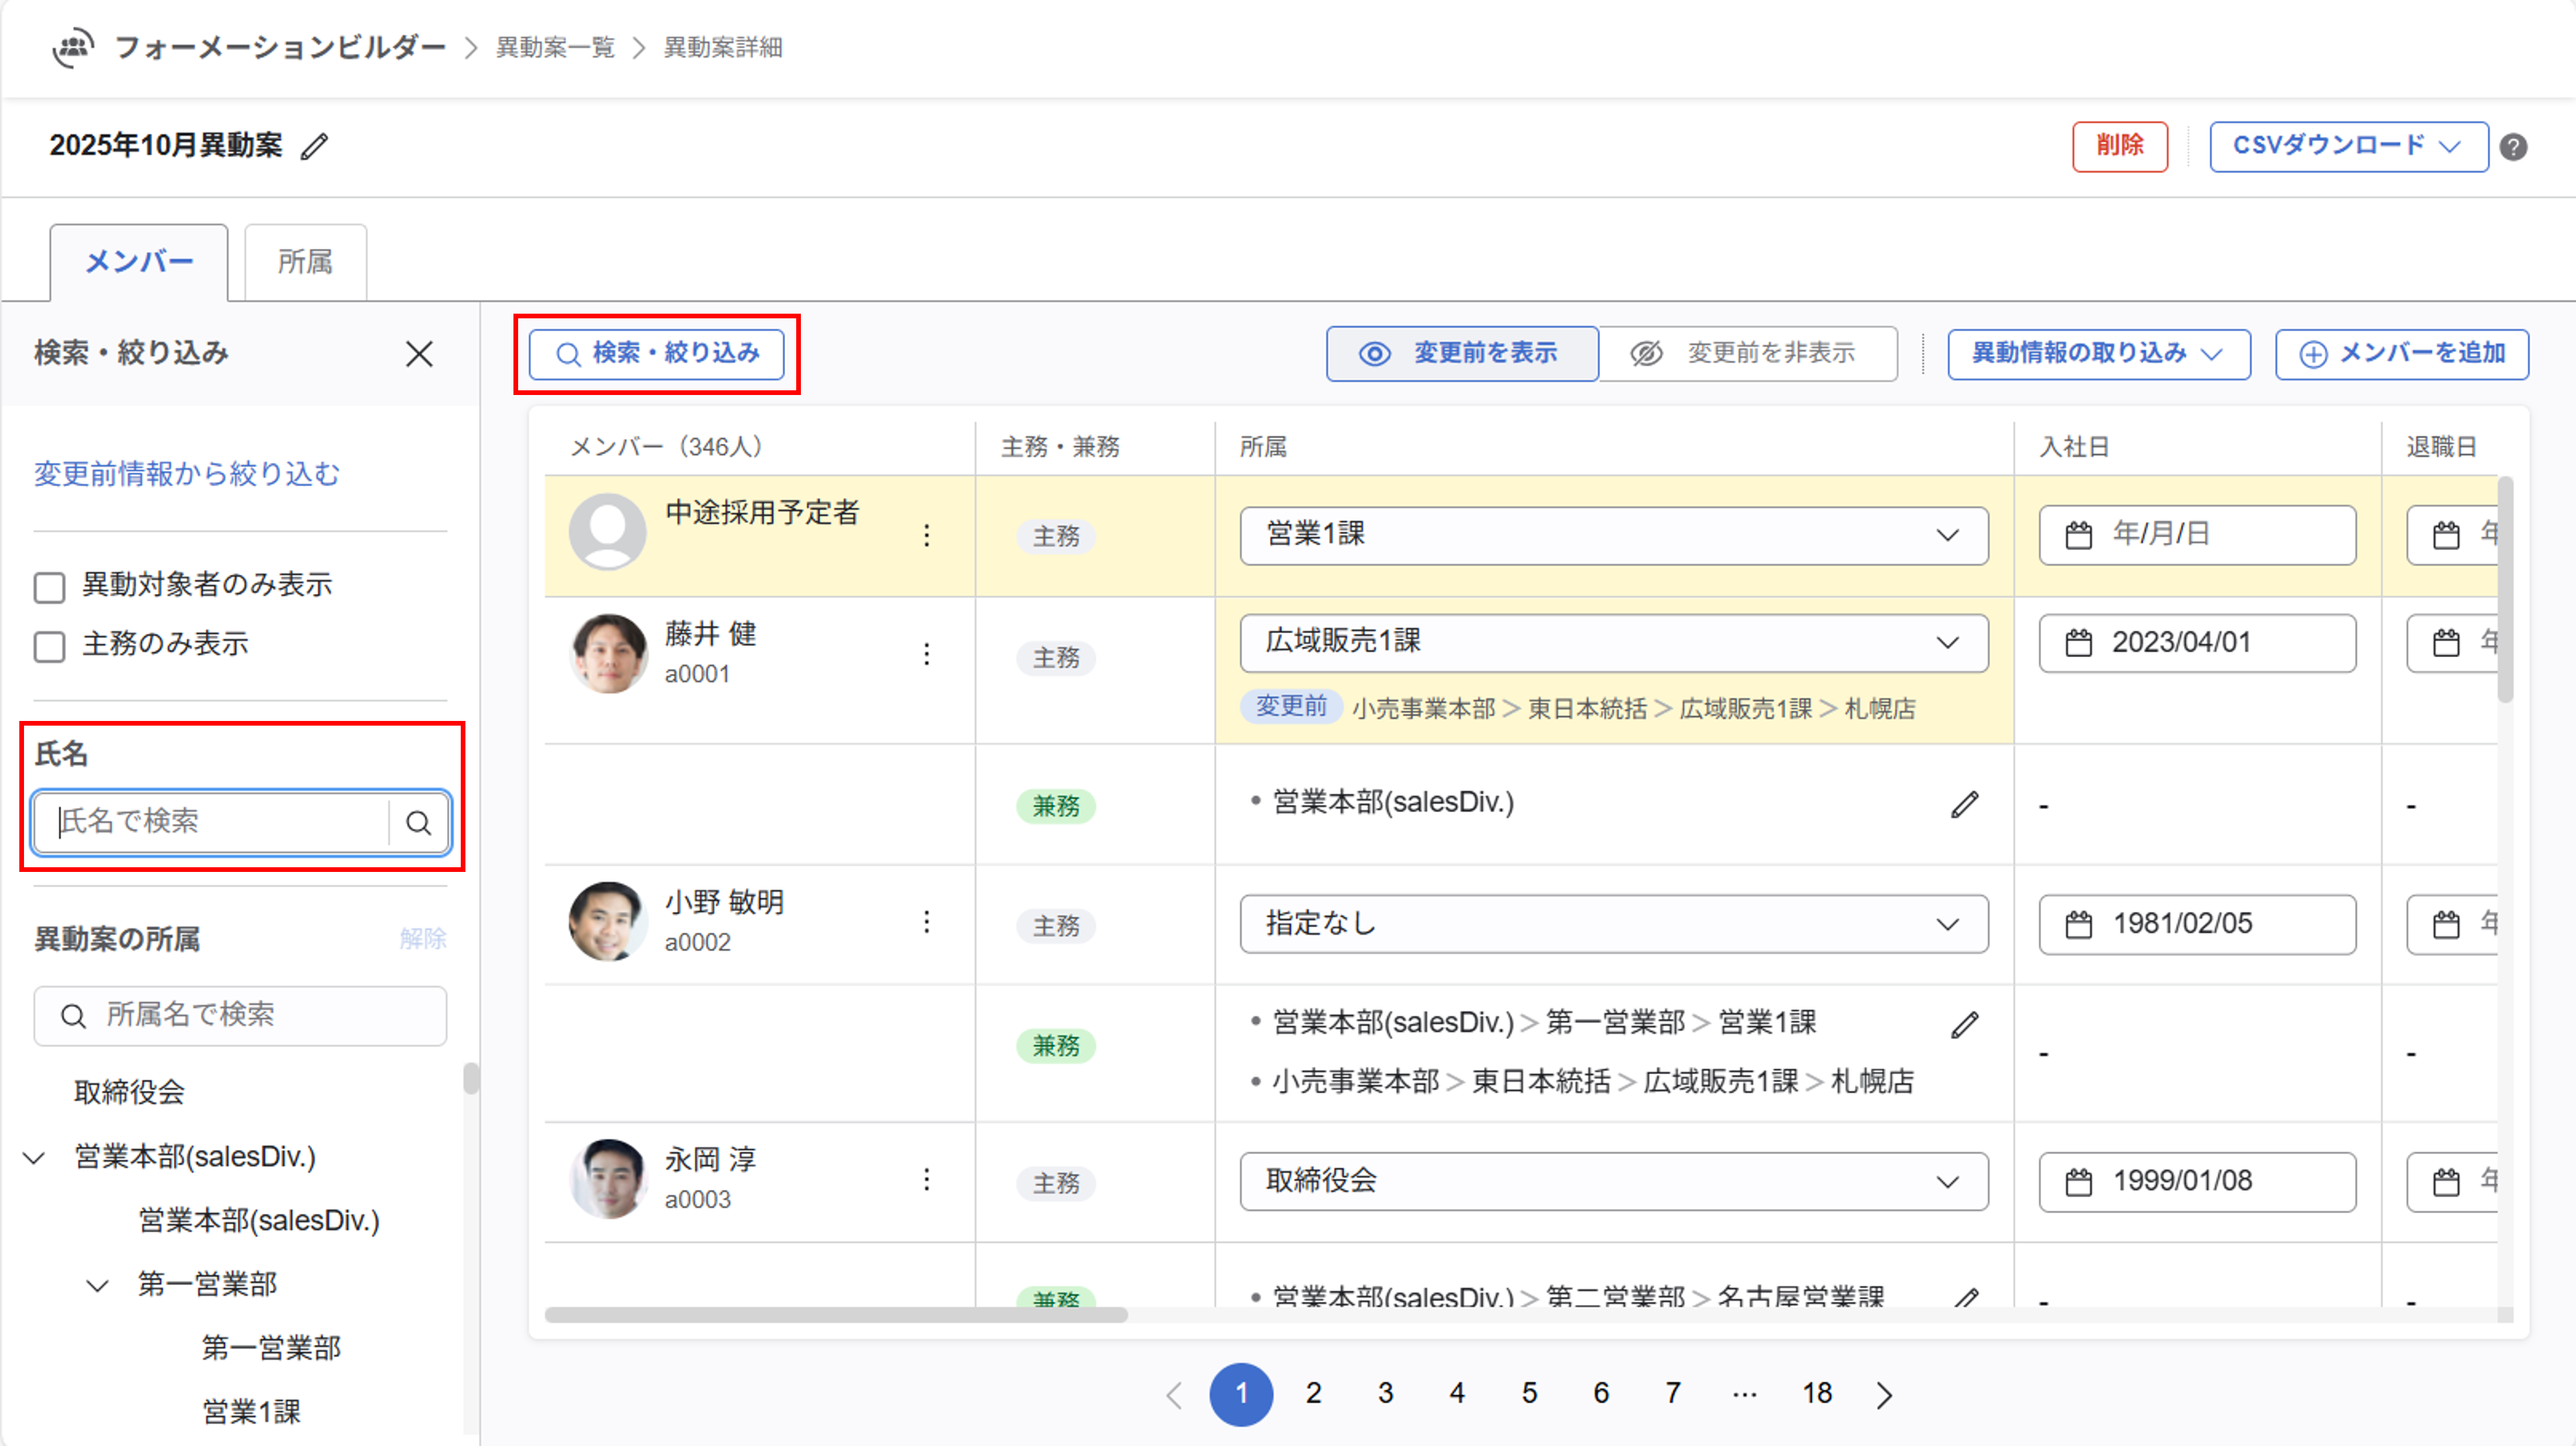Open 営業1課 所属 dropdown for 中途採用予定者
This screenshot has height=1446, width=2576.
pyautogui.click(x=1613, y=535)
